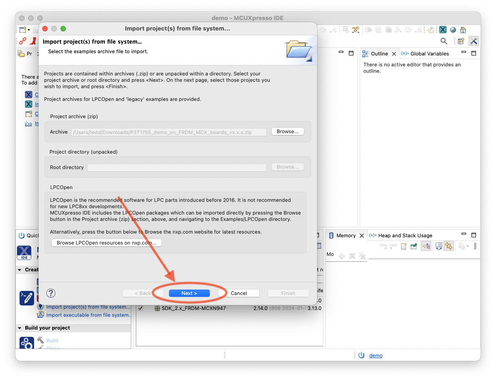Click the red boot icon in toolbar

(33, 41)
